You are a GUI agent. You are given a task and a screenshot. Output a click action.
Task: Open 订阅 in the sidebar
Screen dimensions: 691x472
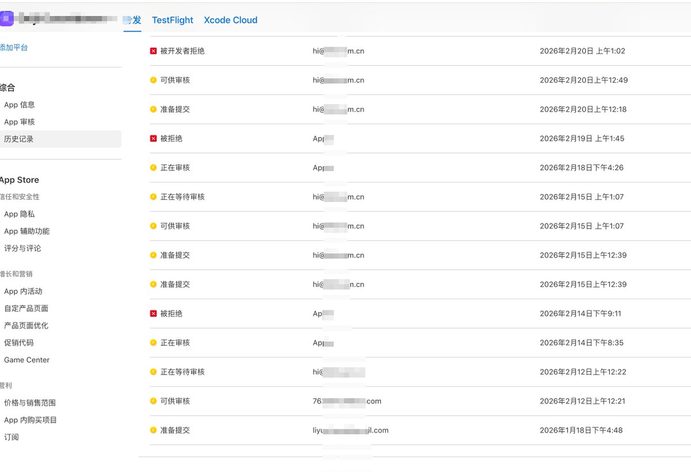12,437
